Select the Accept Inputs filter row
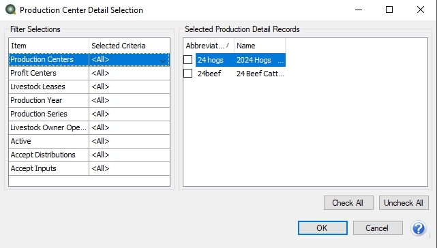Image resolution: width=437 pixels, height=248 pixels. pyautogui.click(x=89, y=168)
